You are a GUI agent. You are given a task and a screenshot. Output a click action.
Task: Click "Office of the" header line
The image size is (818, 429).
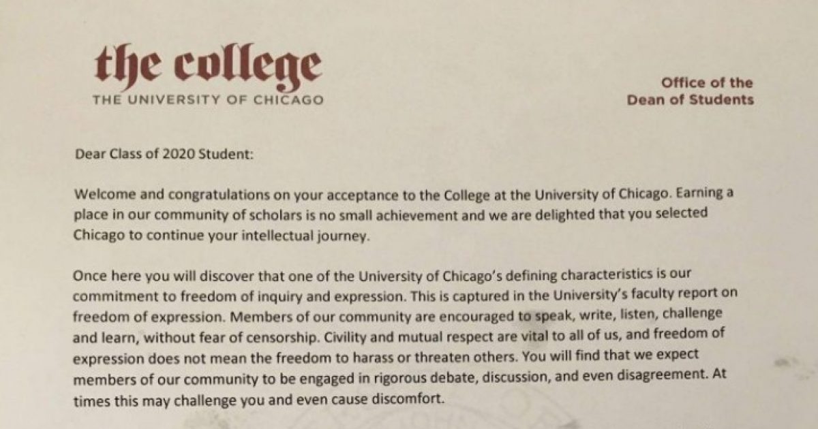(x=708, y=83)
